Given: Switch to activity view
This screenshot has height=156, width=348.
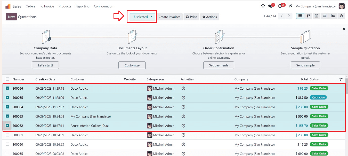Looking at the screenshot, I should tap(341, 16).
